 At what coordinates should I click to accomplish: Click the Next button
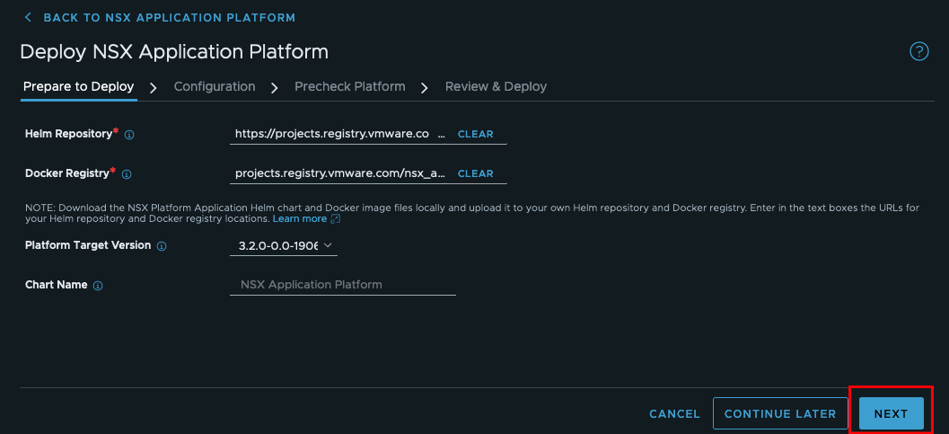point(891,414)
